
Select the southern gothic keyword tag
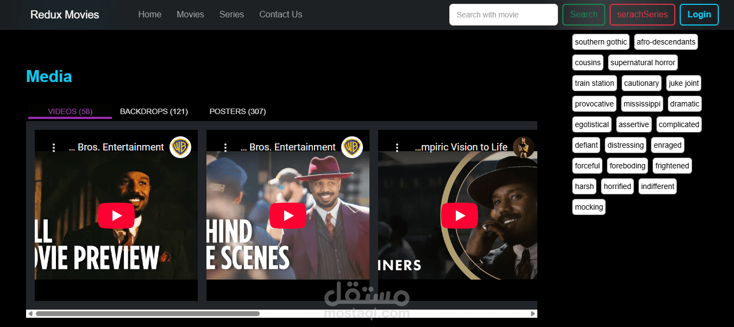[601, 42]
